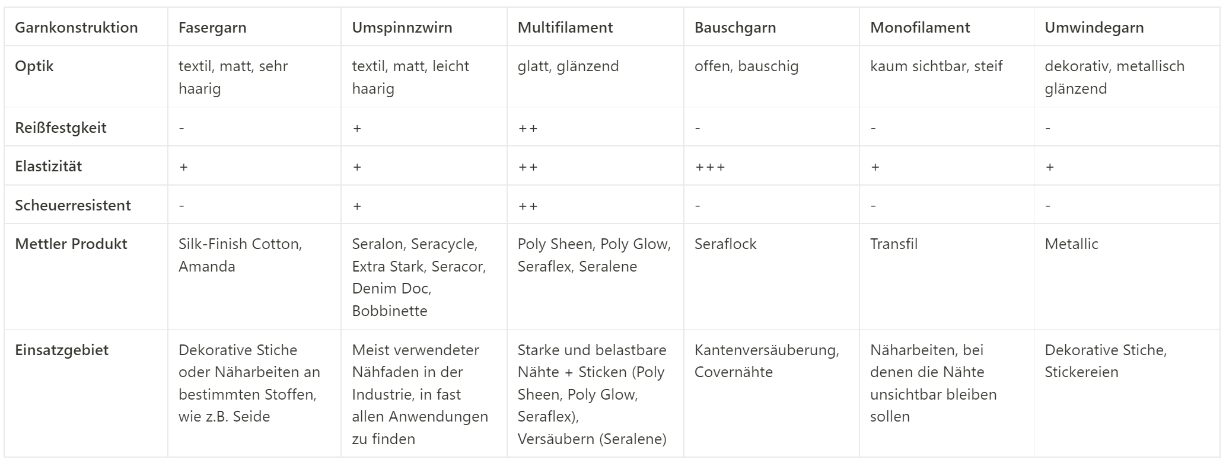This screenshot has height=466, width=1226.
Task: Click the Reißfestgkeit row label
Action: [60, 127]
